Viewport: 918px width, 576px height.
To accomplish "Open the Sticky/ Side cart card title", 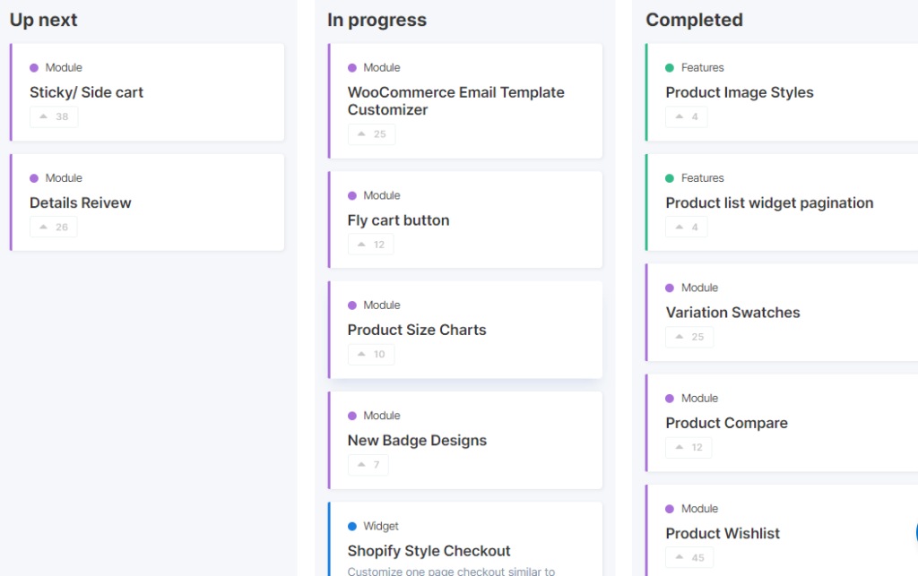I will (x=86, y=92).
